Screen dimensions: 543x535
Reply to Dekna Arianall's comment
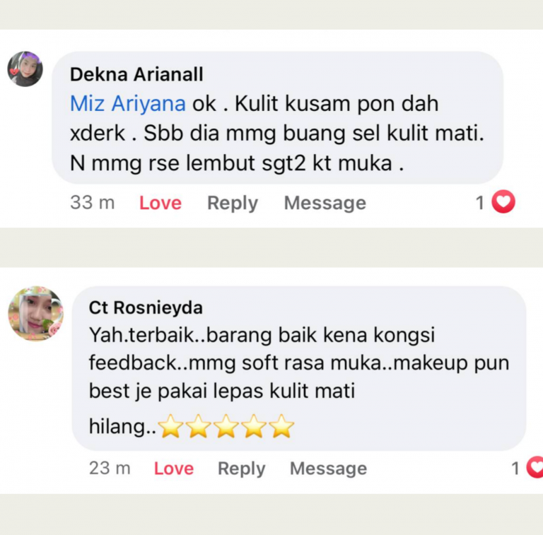point(233,203)
